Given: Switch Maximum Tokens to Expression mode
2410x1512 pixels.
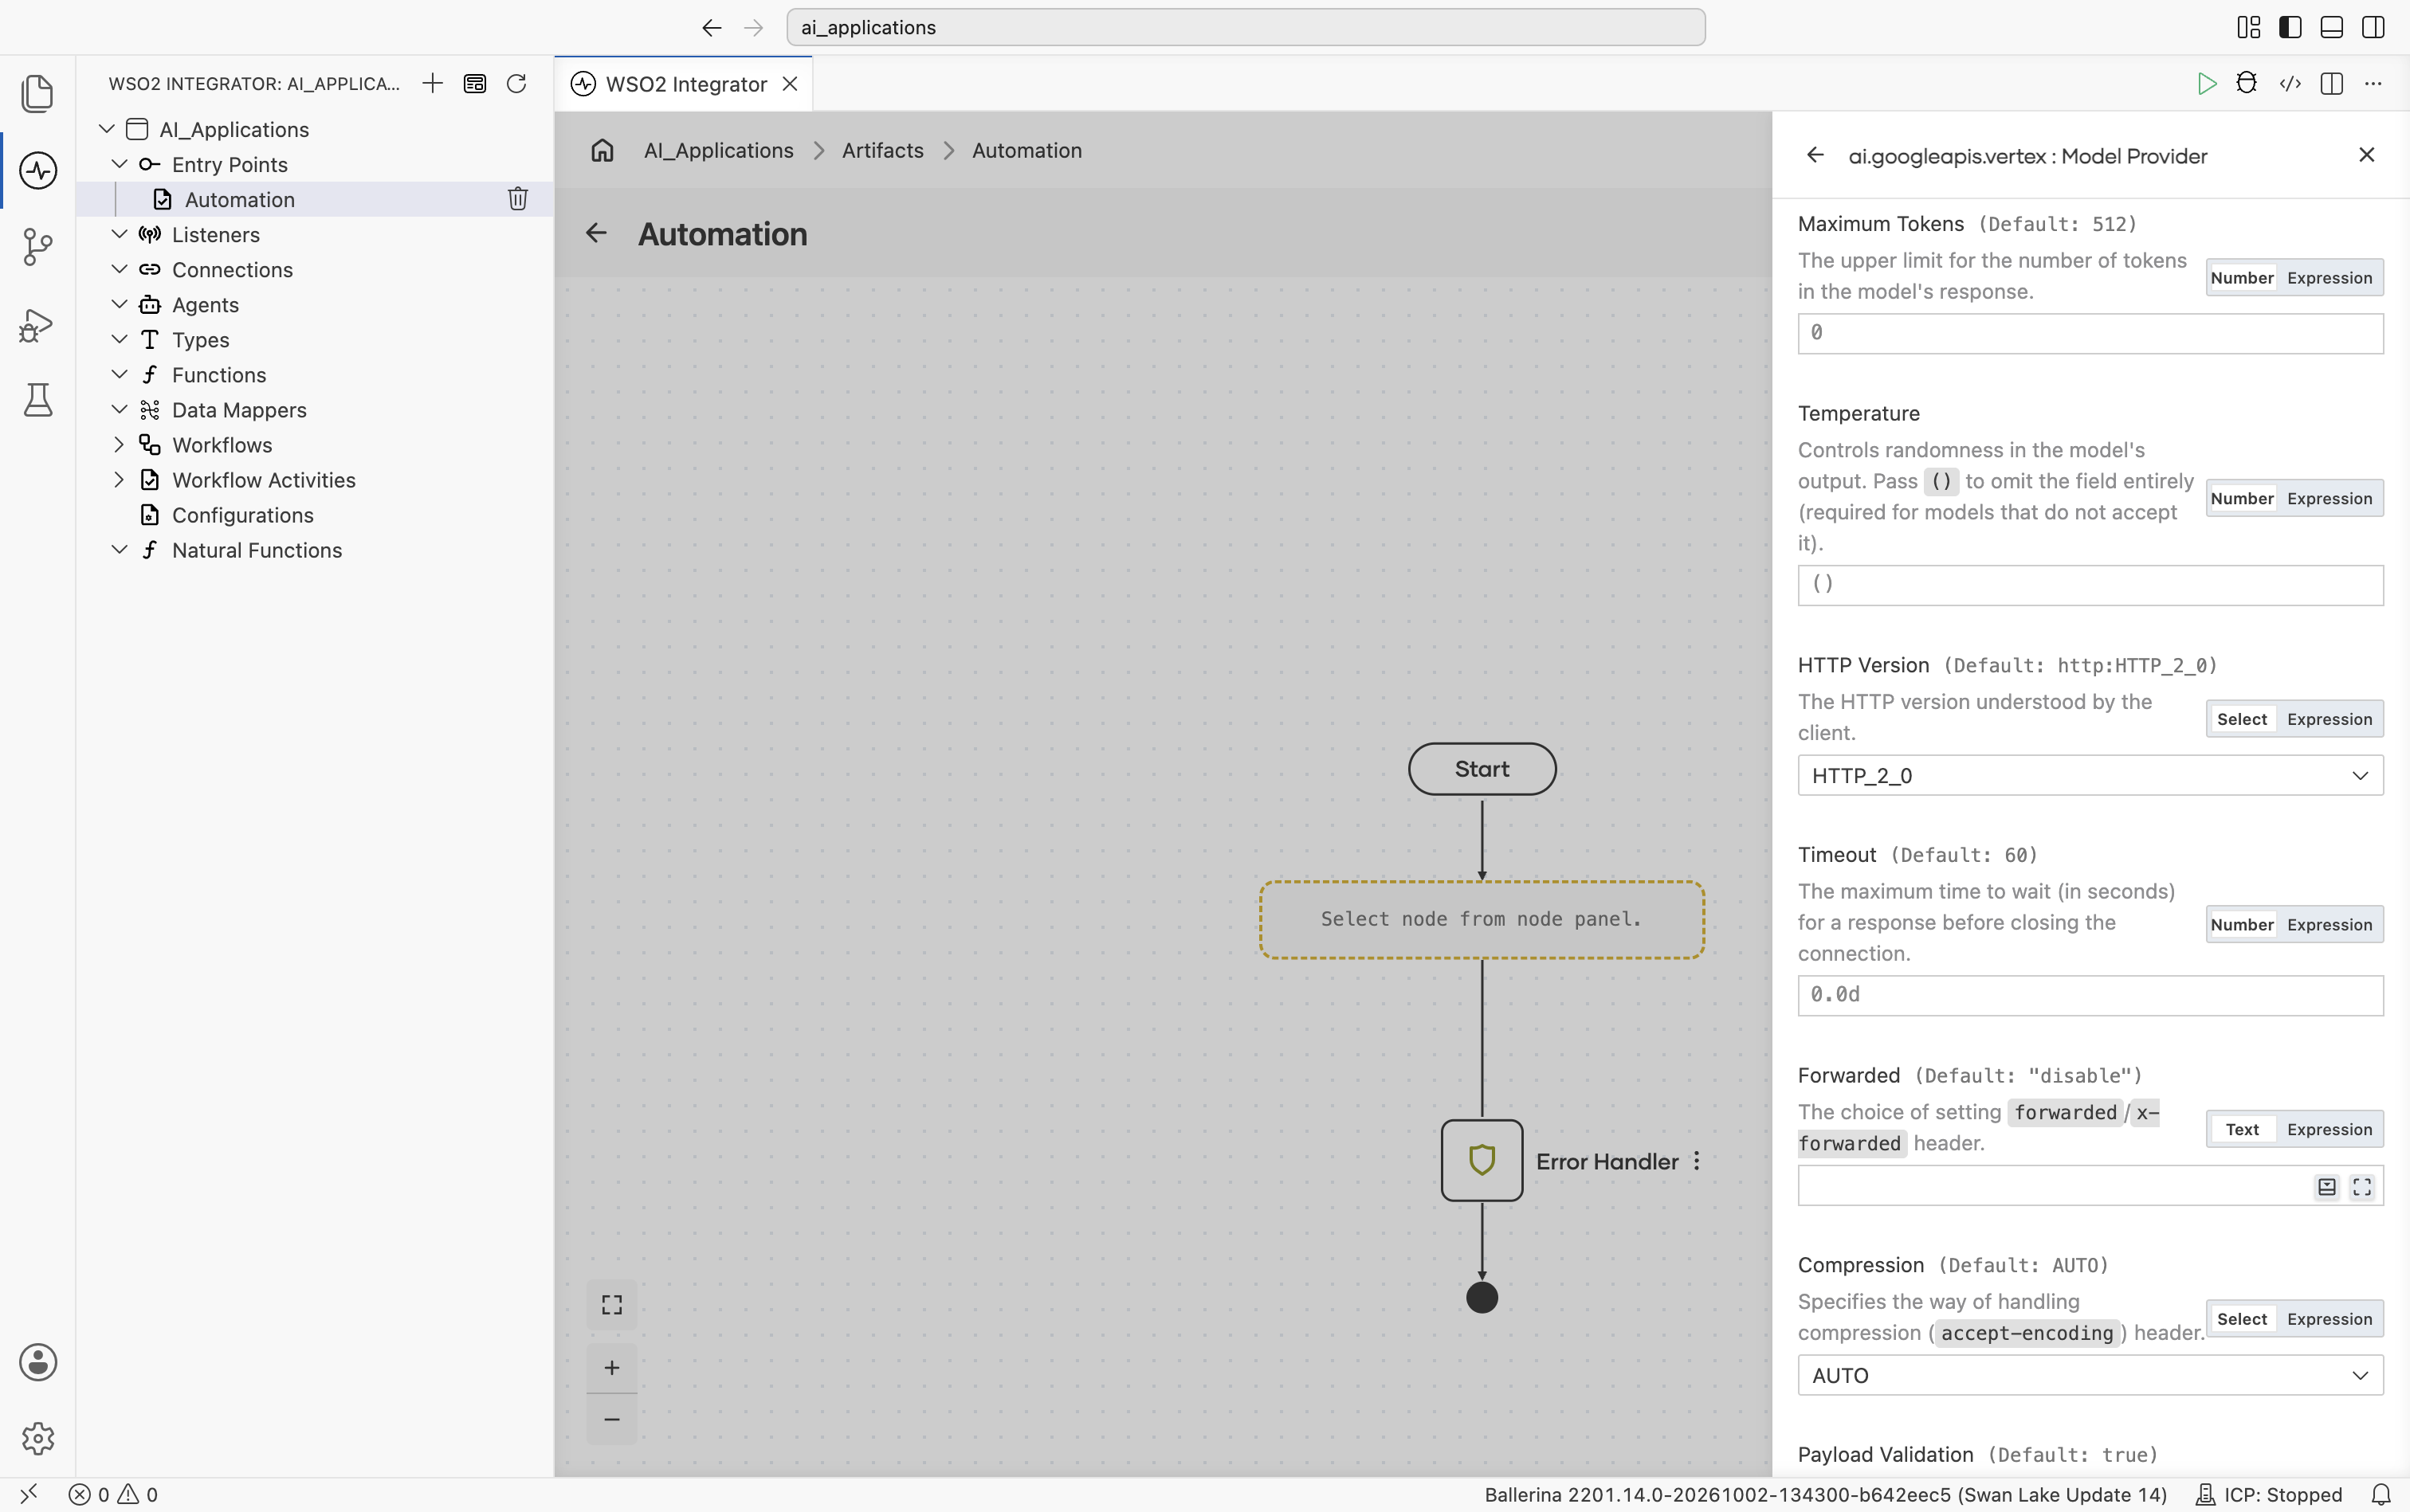Looking at the screenshot, I should (2329, 278).
